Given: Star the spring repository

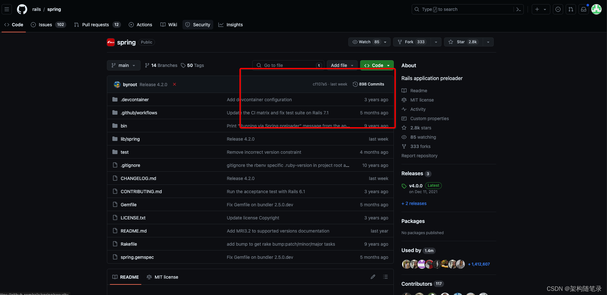Looking at the screenshot, I should (463, 42).
